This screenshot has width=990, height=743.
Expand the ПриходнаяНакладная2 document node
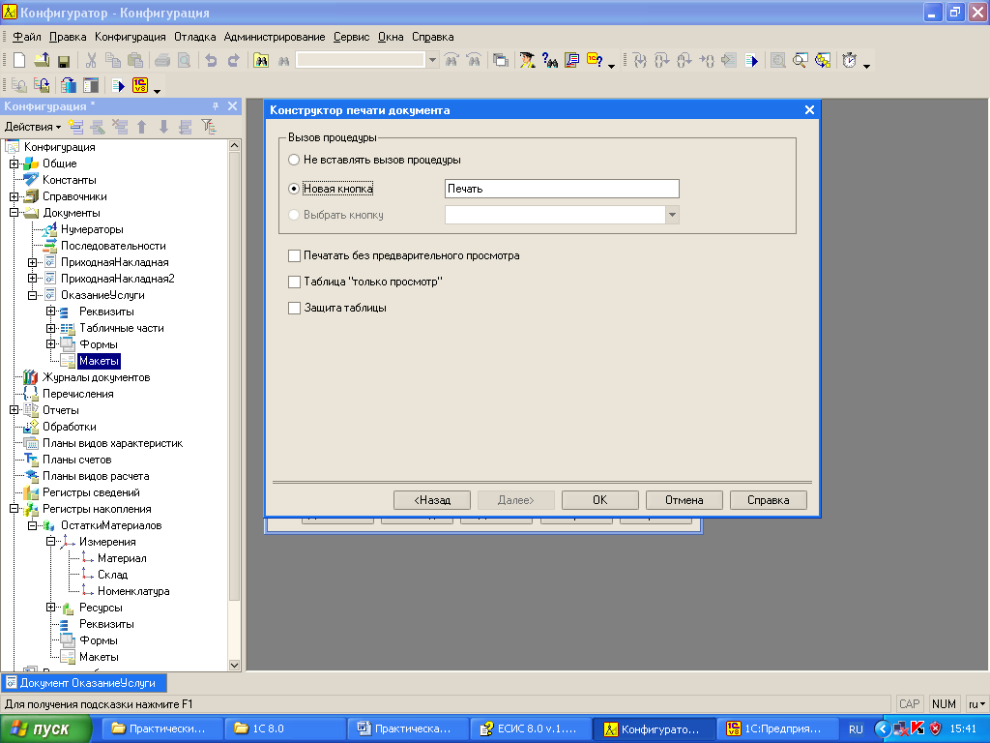tap(32, 279)
